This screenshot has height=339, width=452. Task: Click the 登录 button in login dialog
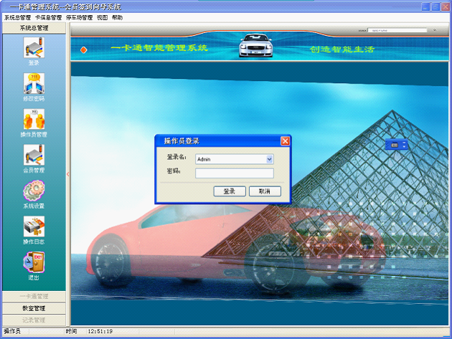[x=230, y=191]
